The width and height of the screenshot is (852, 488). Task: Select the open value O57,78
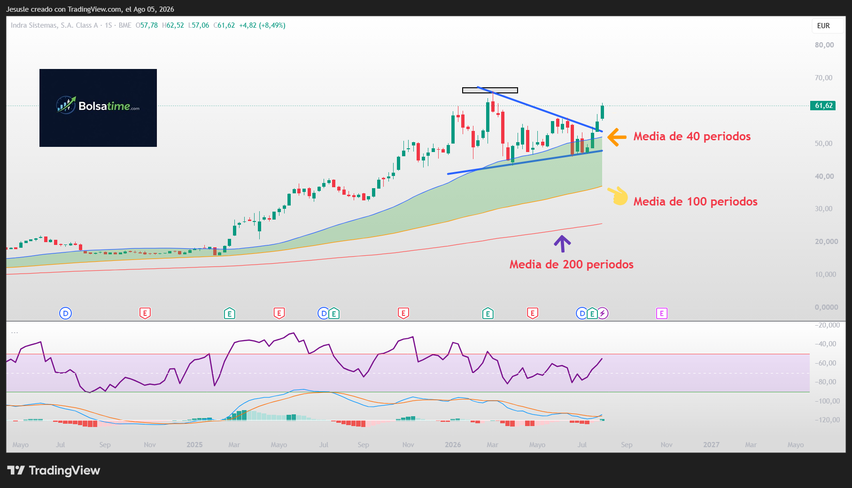(x=147, y=25)
